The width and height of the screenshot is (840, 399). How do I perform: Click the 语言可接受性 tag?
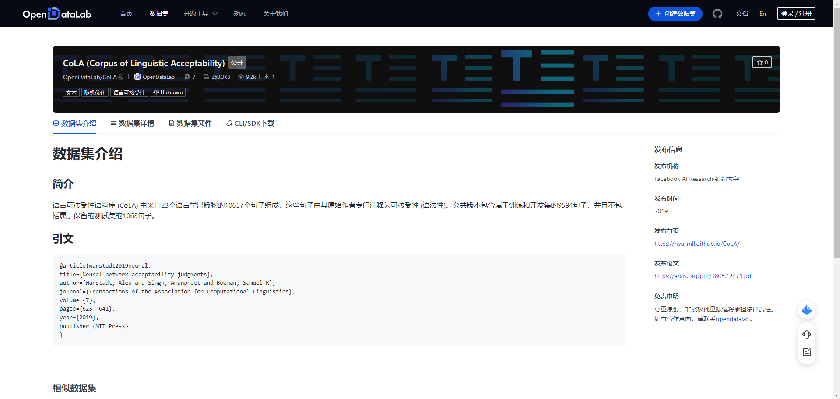coord(129,92)
